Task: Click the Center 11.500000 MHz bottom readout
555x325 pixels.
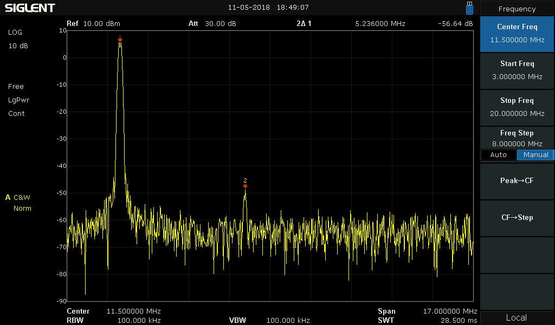Action: coord(114,311)
